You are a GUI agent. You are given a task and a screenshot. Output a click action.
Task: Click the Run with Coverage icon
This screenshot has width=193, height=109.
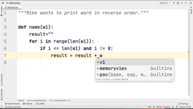click(x=182, y=3)
